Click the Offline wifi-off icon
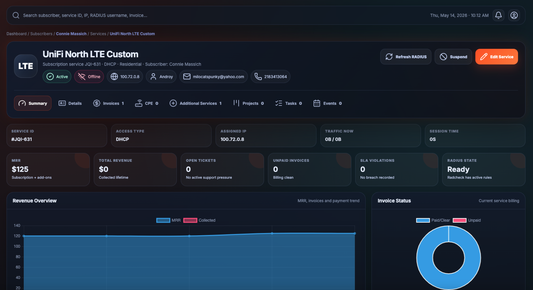533x290 pixels. [x=82, y=77]
